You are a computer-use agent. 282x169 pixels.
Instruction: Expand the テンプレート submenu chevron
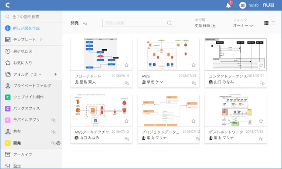[41, 39]
